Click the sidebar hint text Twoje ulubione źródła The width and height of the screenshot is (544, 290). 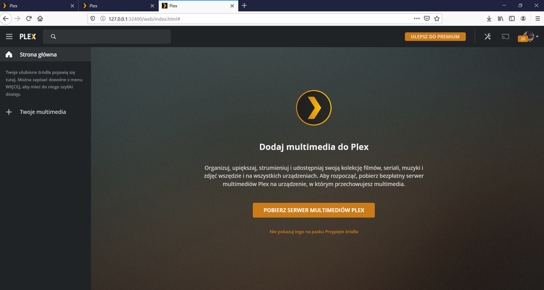(x=44, y=83)
